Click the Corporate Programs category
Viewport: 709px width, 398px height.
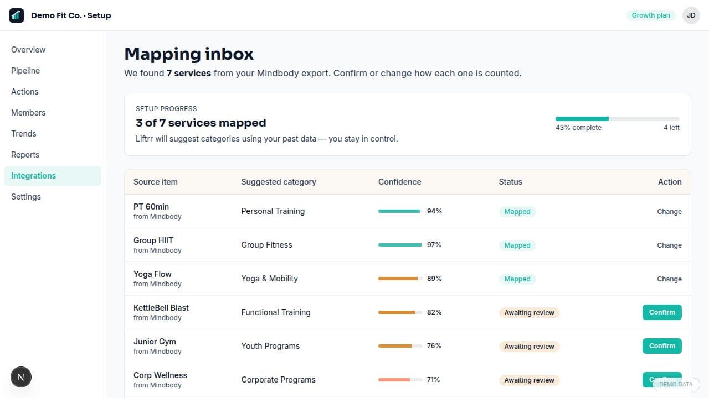click(x=279, y=380)
